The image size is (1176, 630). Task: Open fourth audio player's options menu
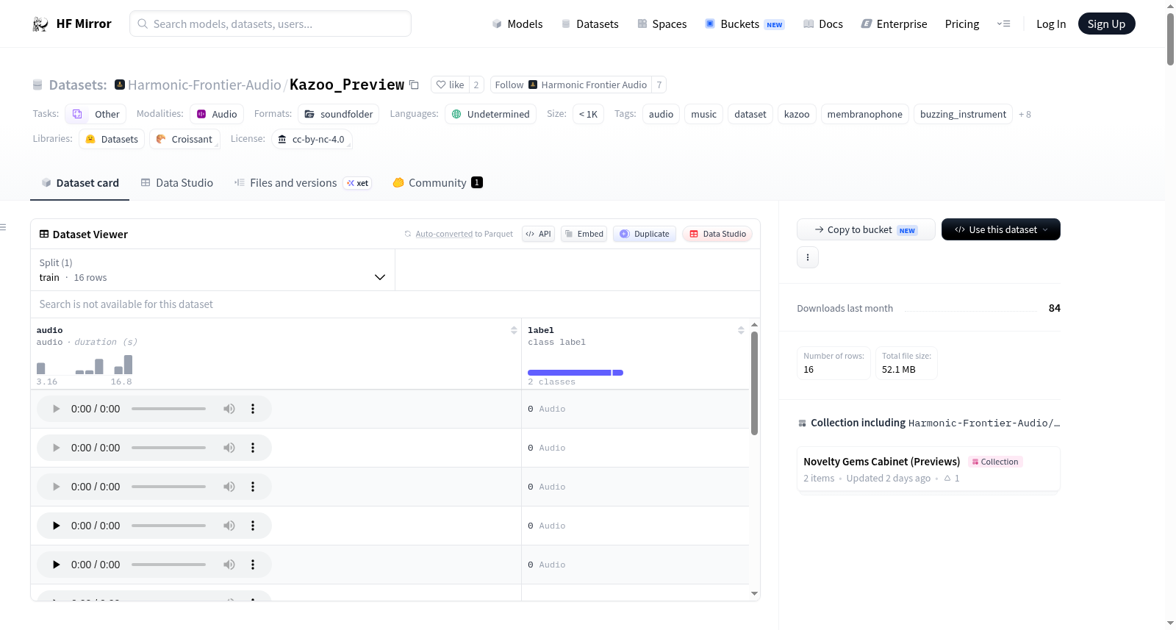(x=253, y=526)
